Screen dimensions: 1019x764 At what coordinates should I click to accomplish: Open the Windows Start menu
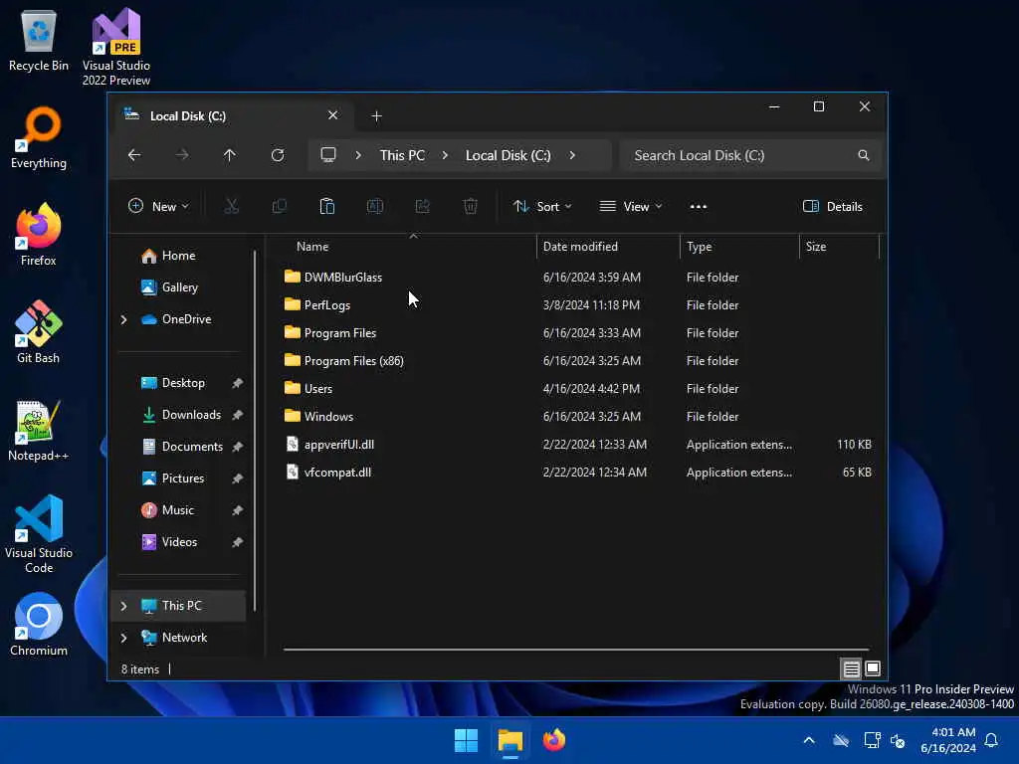(466, 740)
